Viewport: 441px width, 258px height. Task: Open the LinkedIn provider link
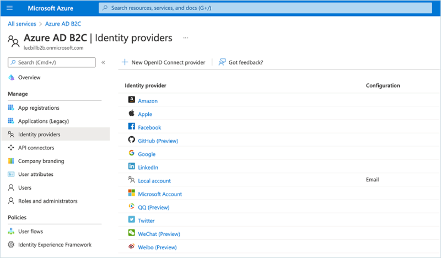(148, 168)
